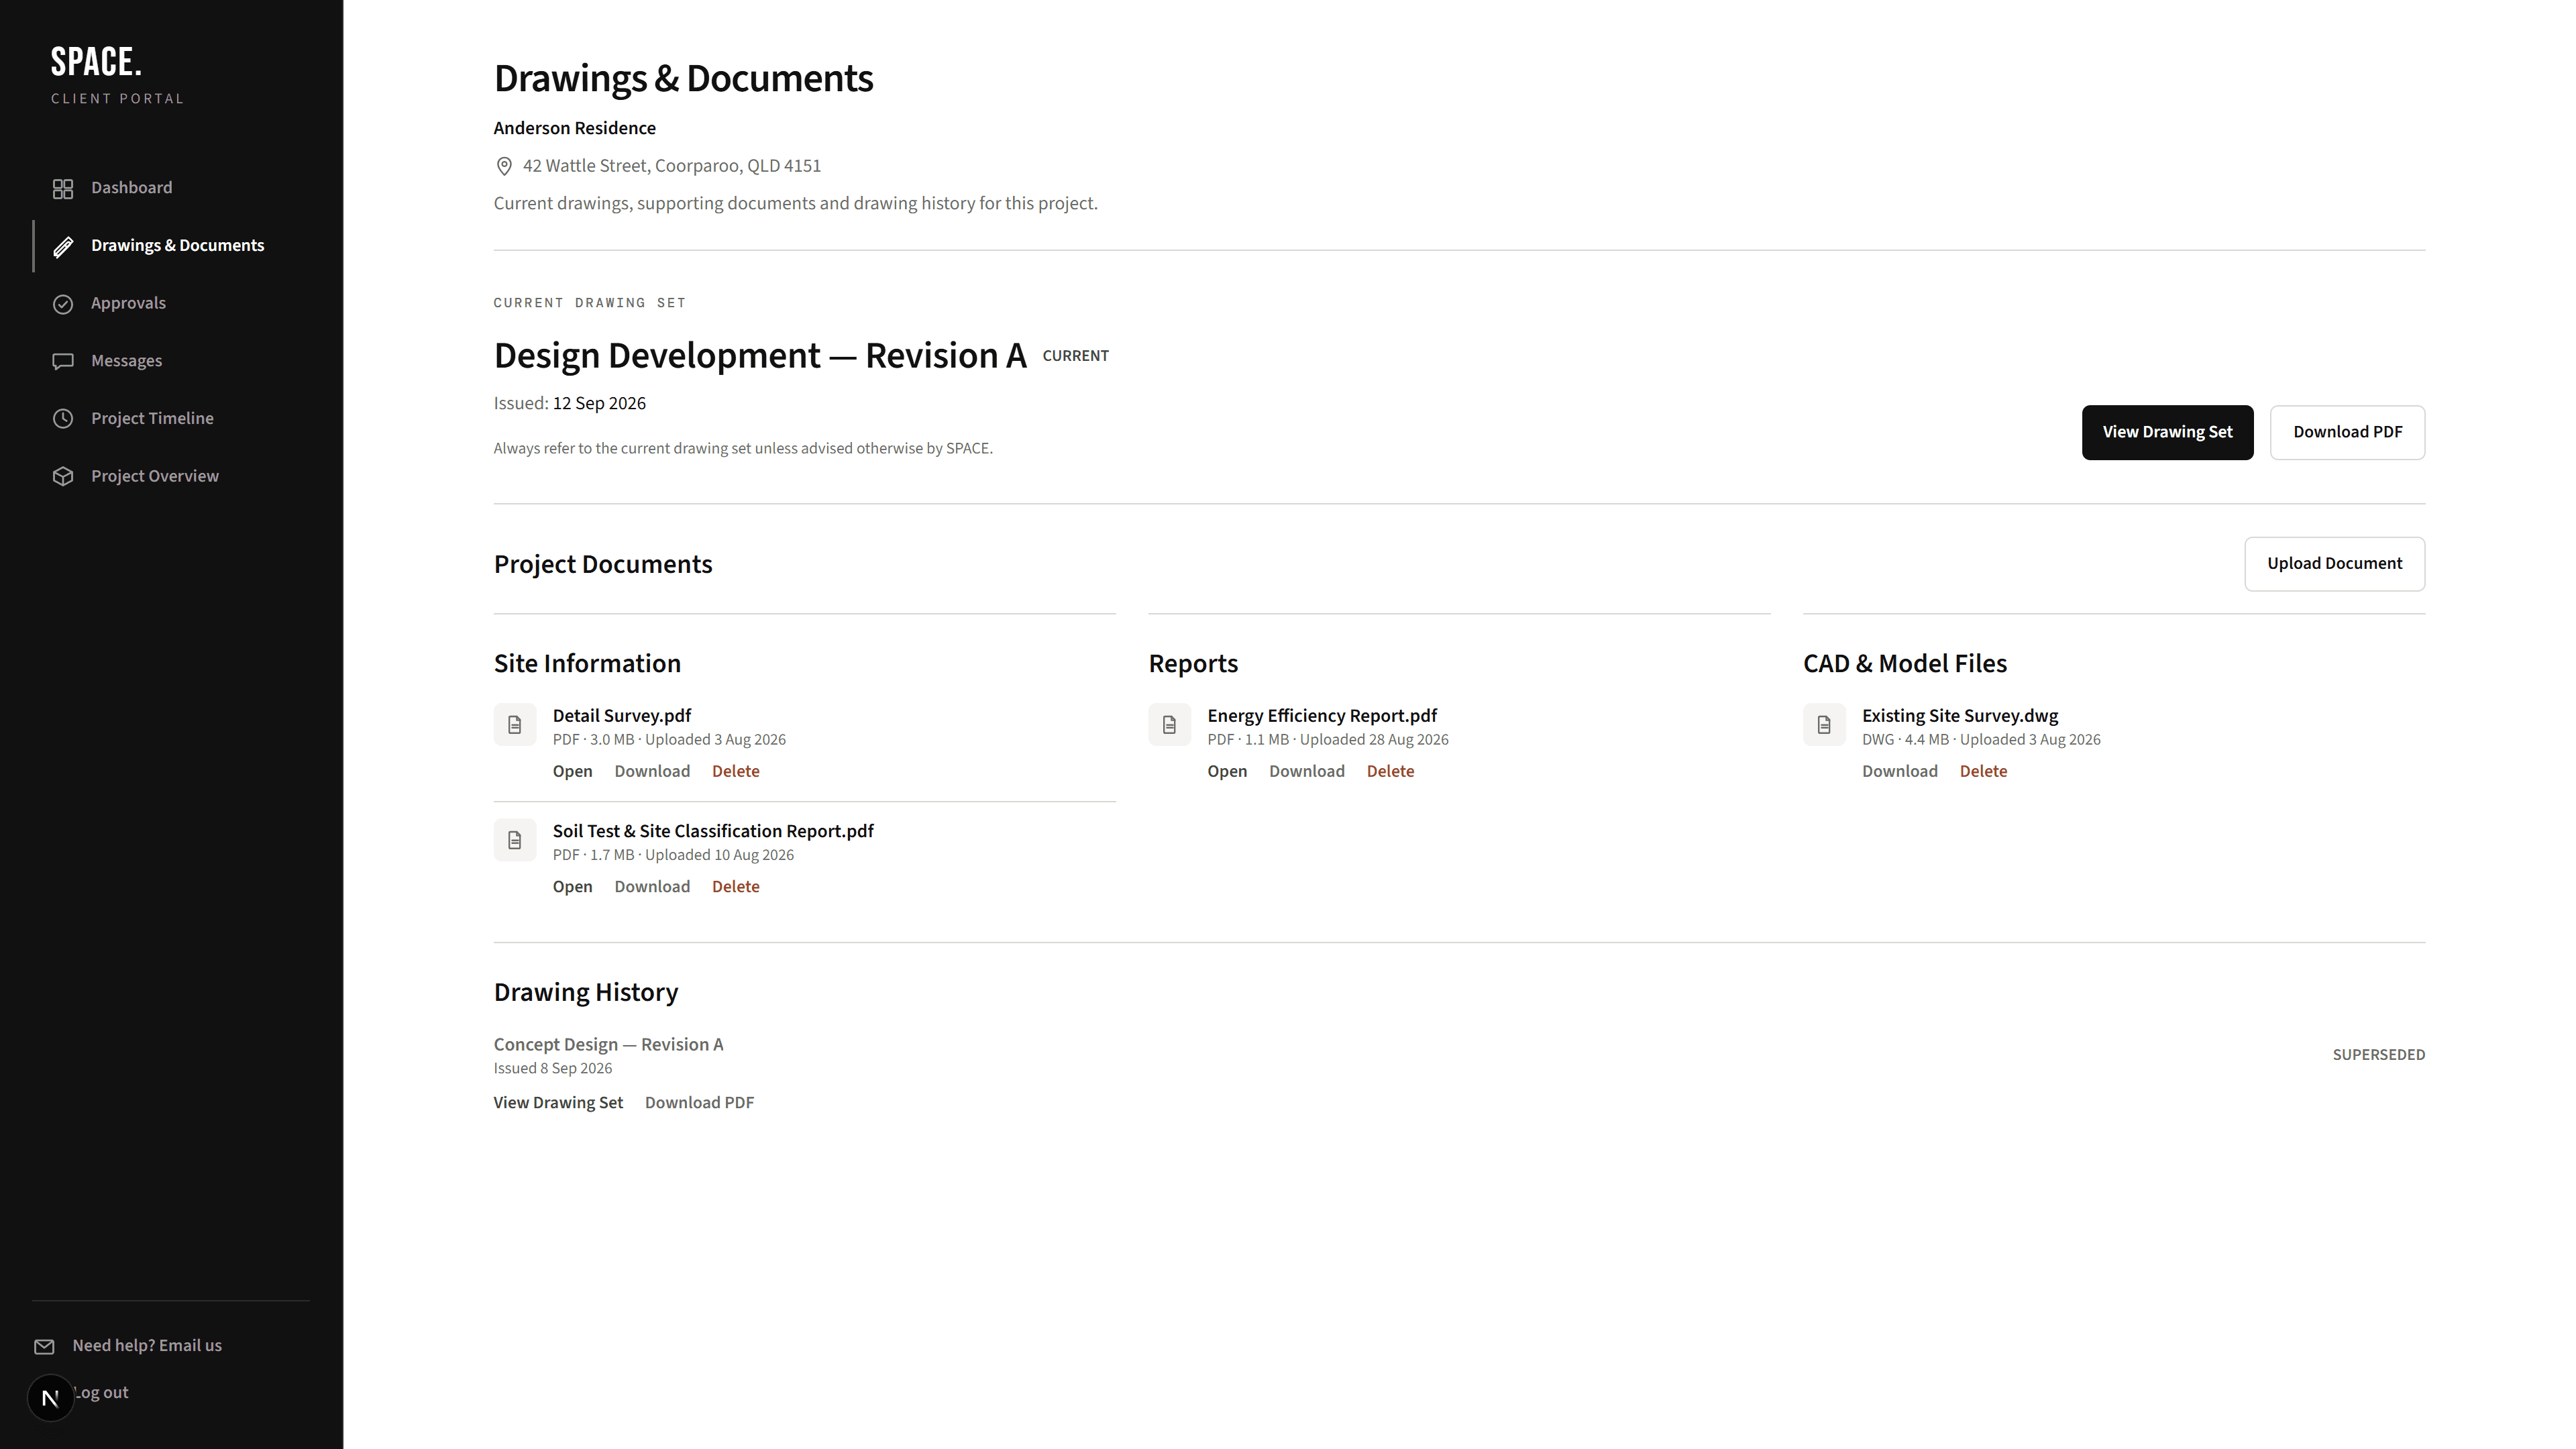The height and width of the screenshot is (1449, 2576).
Task: Click the Existing Site Survey.dwg file icon
Action: [x=1824, y=725]
